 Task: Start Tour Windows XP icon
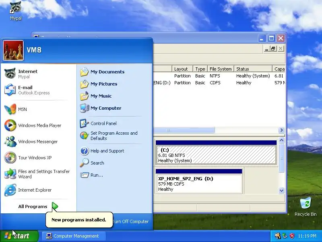[10, 158]
